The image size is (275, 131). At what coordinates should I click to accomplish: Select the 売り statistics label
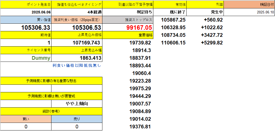click(x=77, y=119)
